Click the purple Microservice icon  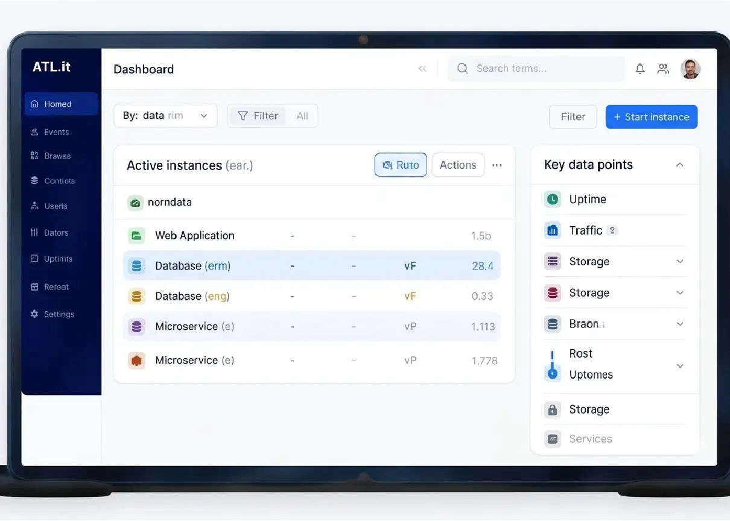[136, 327]
